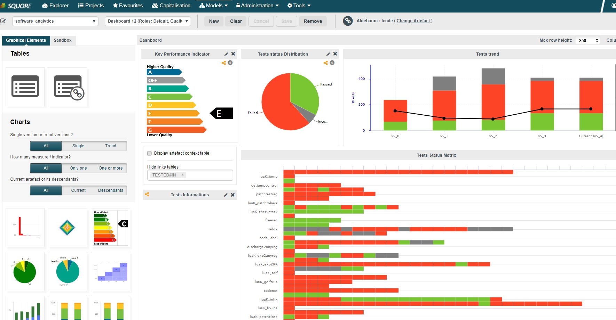The image size is (616, 320).
Task: Open the Favourites page
Action: [x=128, y=6]
